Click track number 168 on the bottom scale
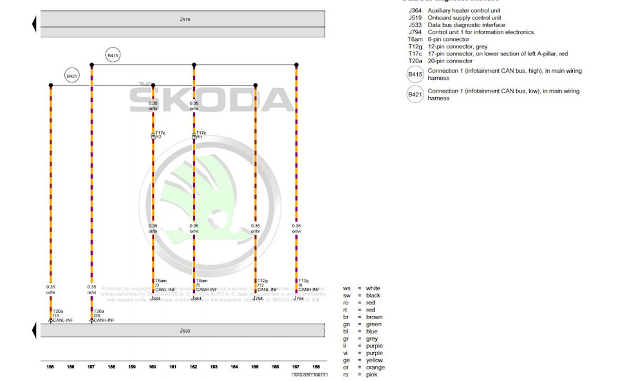This screenshot has width=618, height=381. click(x=316, y=367)
